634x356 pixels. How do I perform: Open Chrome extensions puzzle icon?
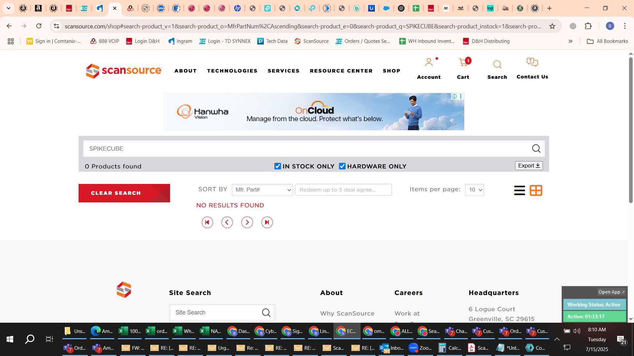point(588,26)
